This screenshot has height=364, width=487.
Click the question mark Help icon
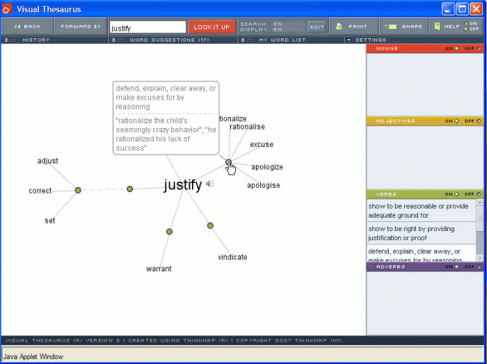(438, 26)
